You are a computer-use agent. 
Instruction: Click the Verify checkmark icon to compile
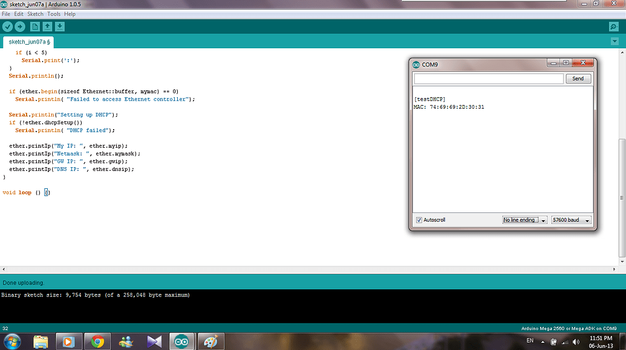(x=7, y=26)
